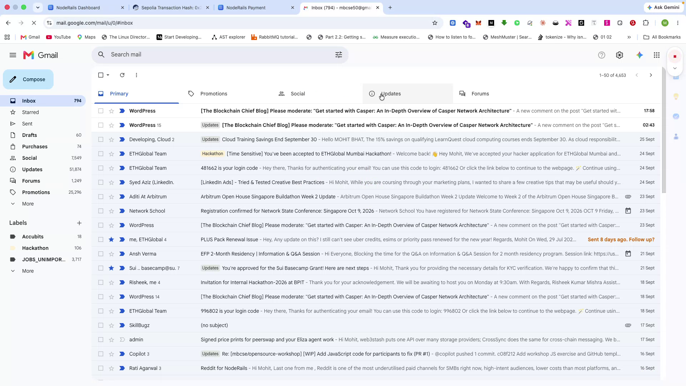This screenshot has width=686, height=386.
Task: Go to newer messages page arrow
Action: [637, 75]
